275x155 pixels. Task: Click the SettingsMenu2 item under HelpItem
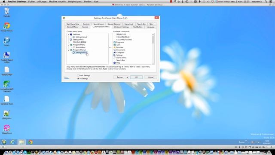(x=81, y=37)
